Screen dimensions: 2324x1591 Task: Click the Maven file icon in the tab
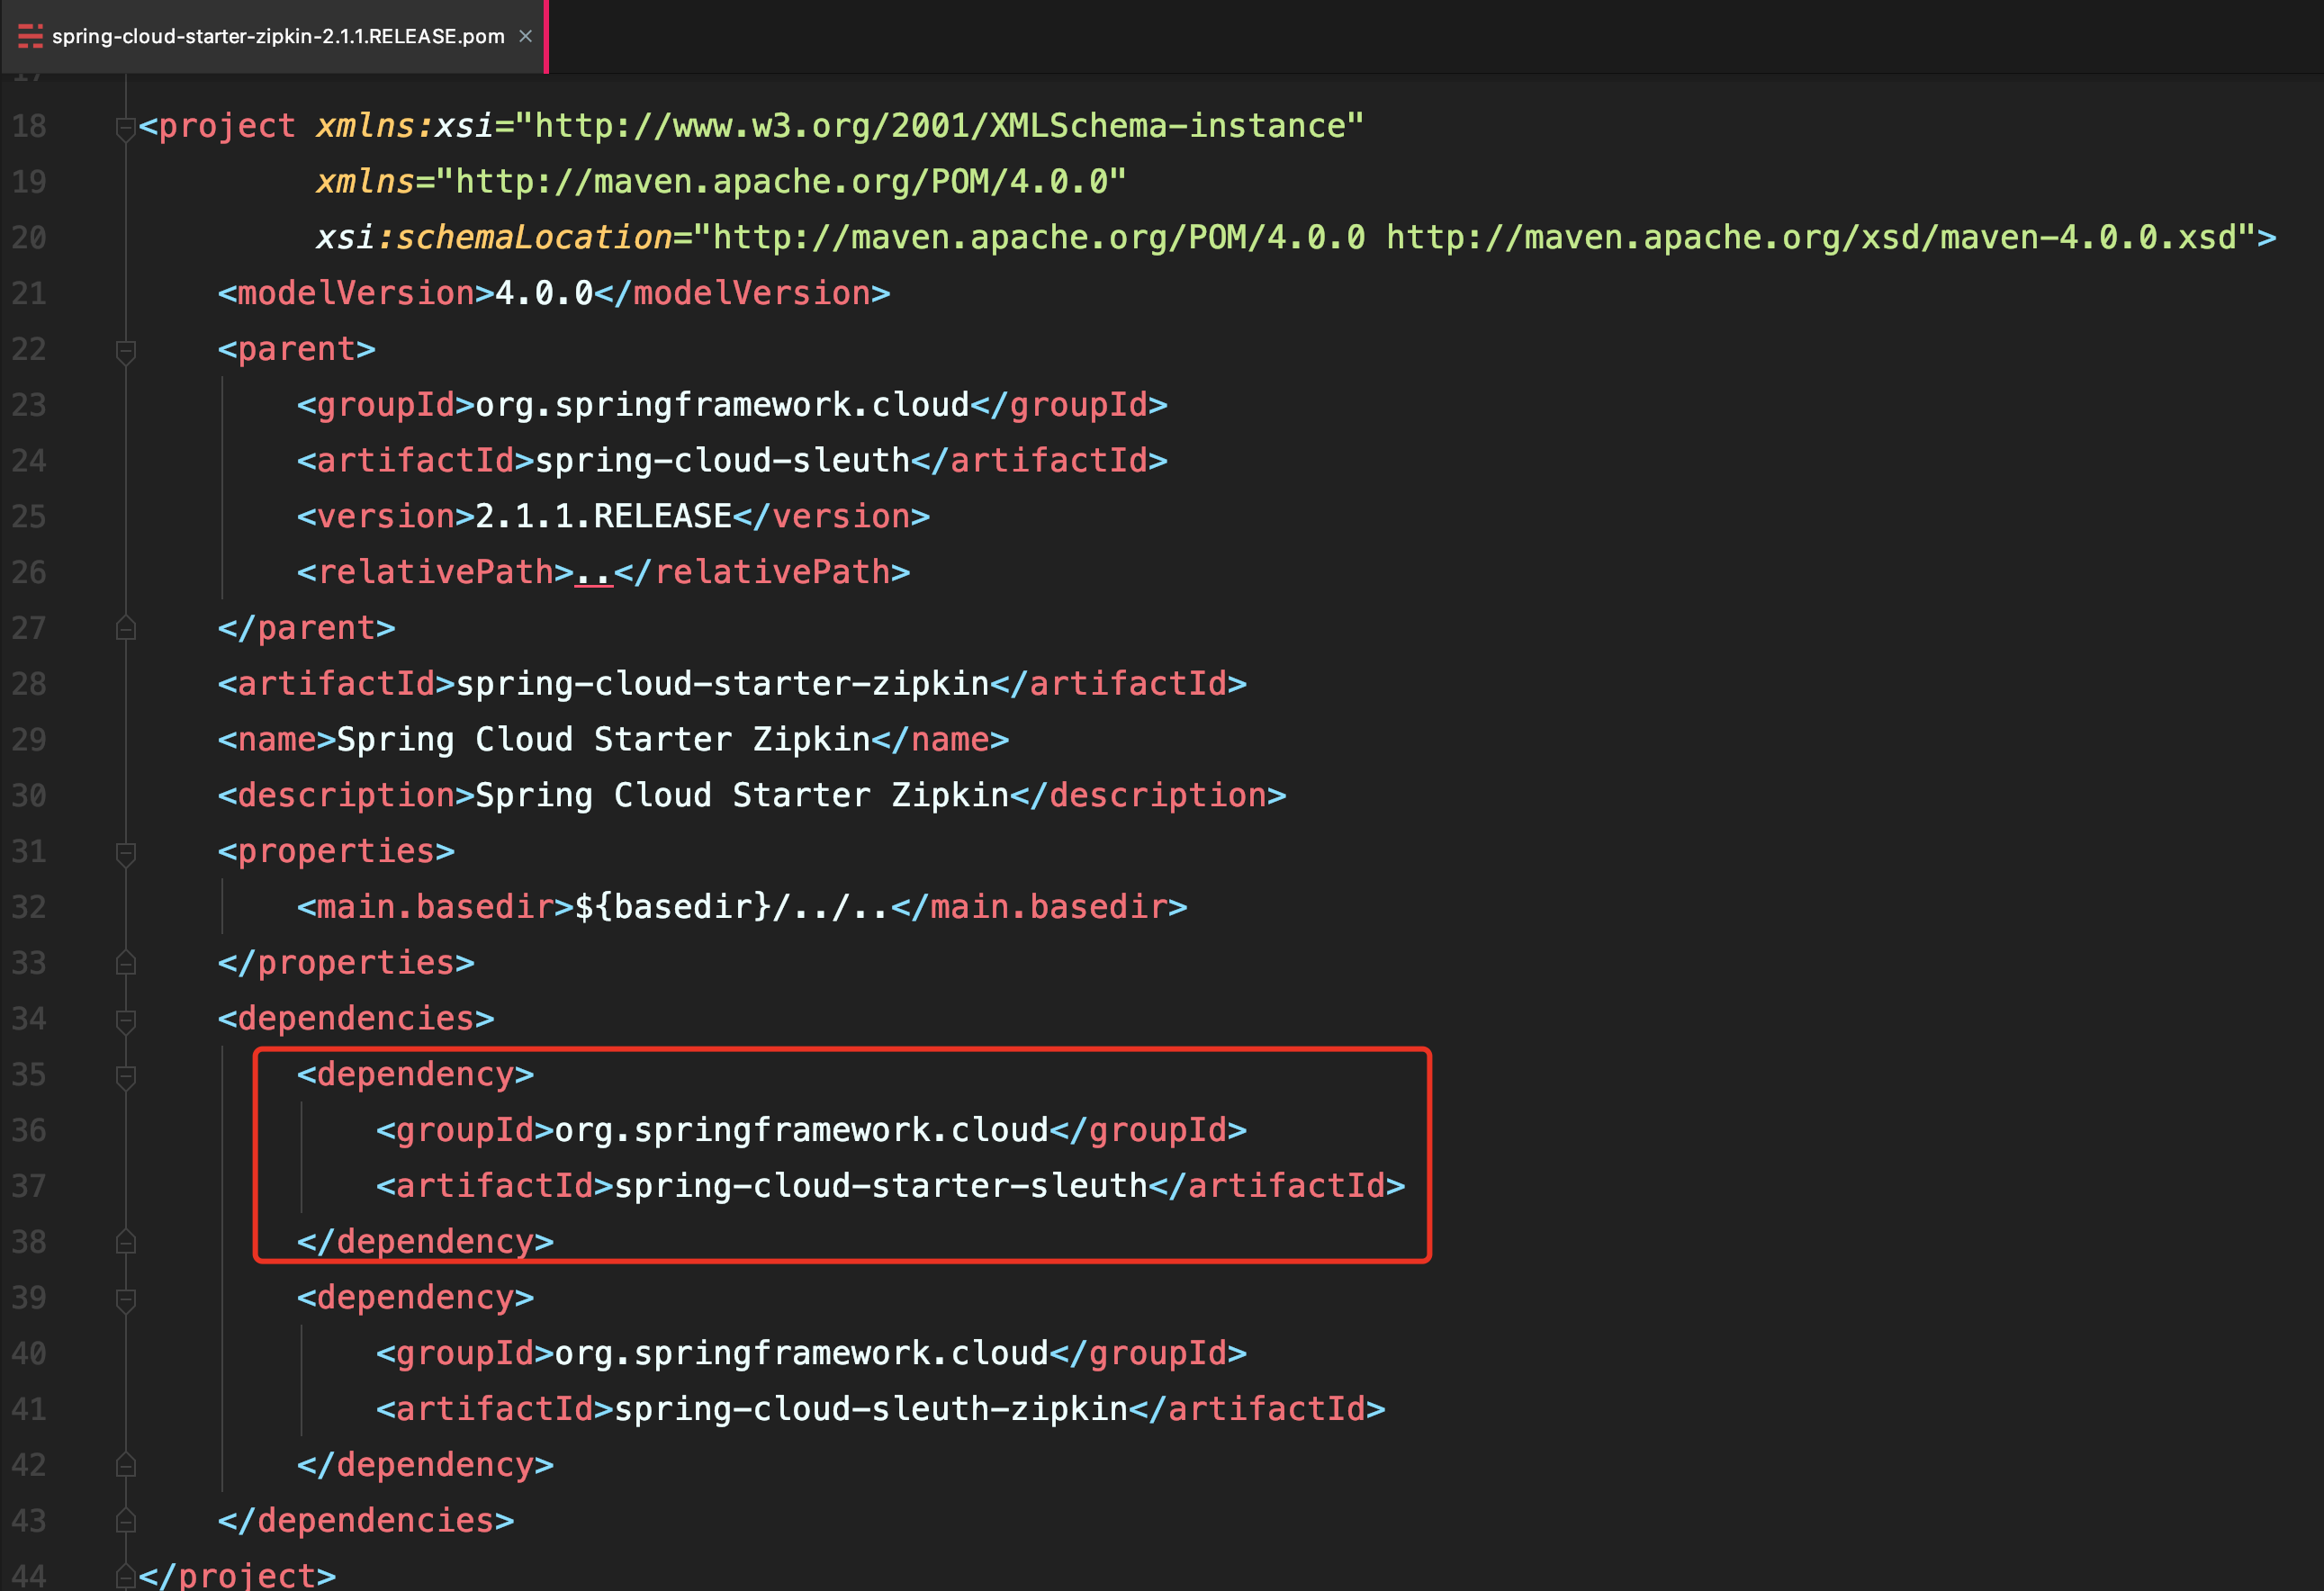tap(30, 36)
